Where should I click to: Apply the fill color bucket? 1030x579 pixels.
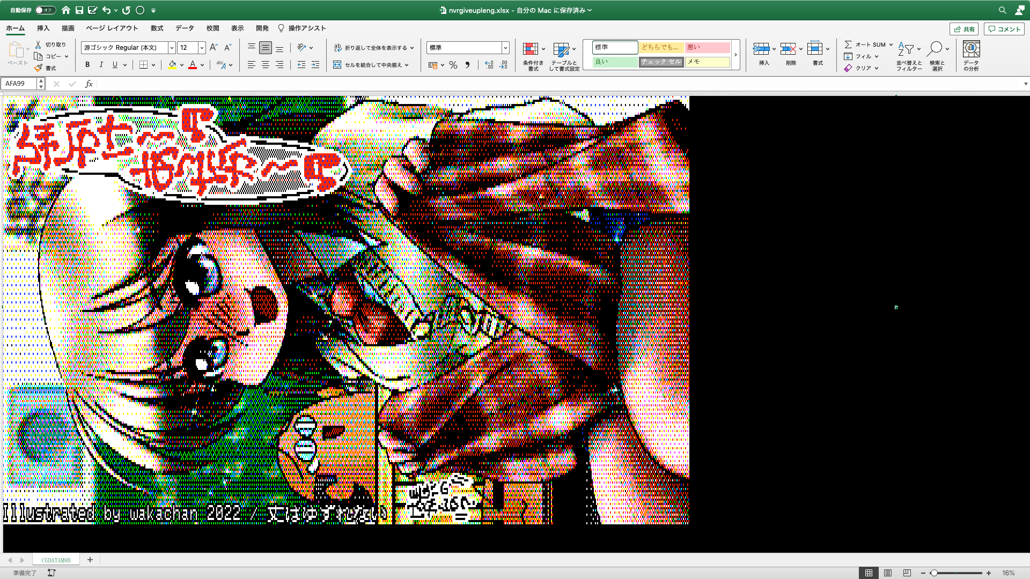172,65
